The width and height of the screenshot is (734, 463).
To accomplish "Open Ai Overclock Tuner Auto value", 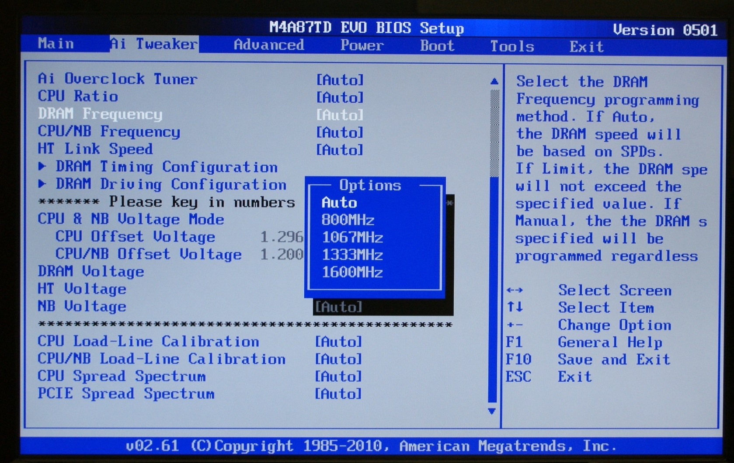I will tap(340, 80).
